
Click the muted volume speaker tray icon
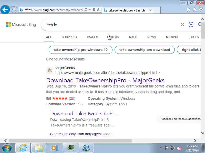point(179,148)
